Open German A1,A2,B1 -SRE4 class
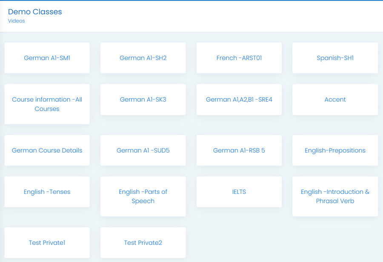This screenshot has width=383, height=262. click(239, 100)
